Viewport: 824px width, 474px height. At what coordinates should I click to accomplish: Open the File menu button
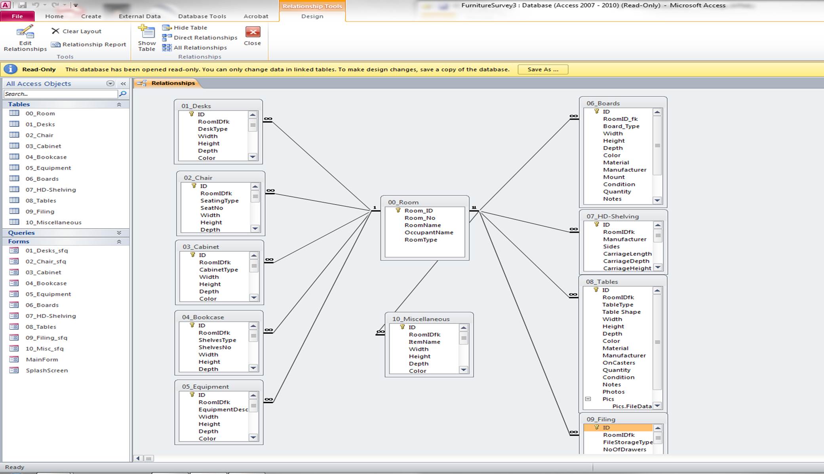17,16
